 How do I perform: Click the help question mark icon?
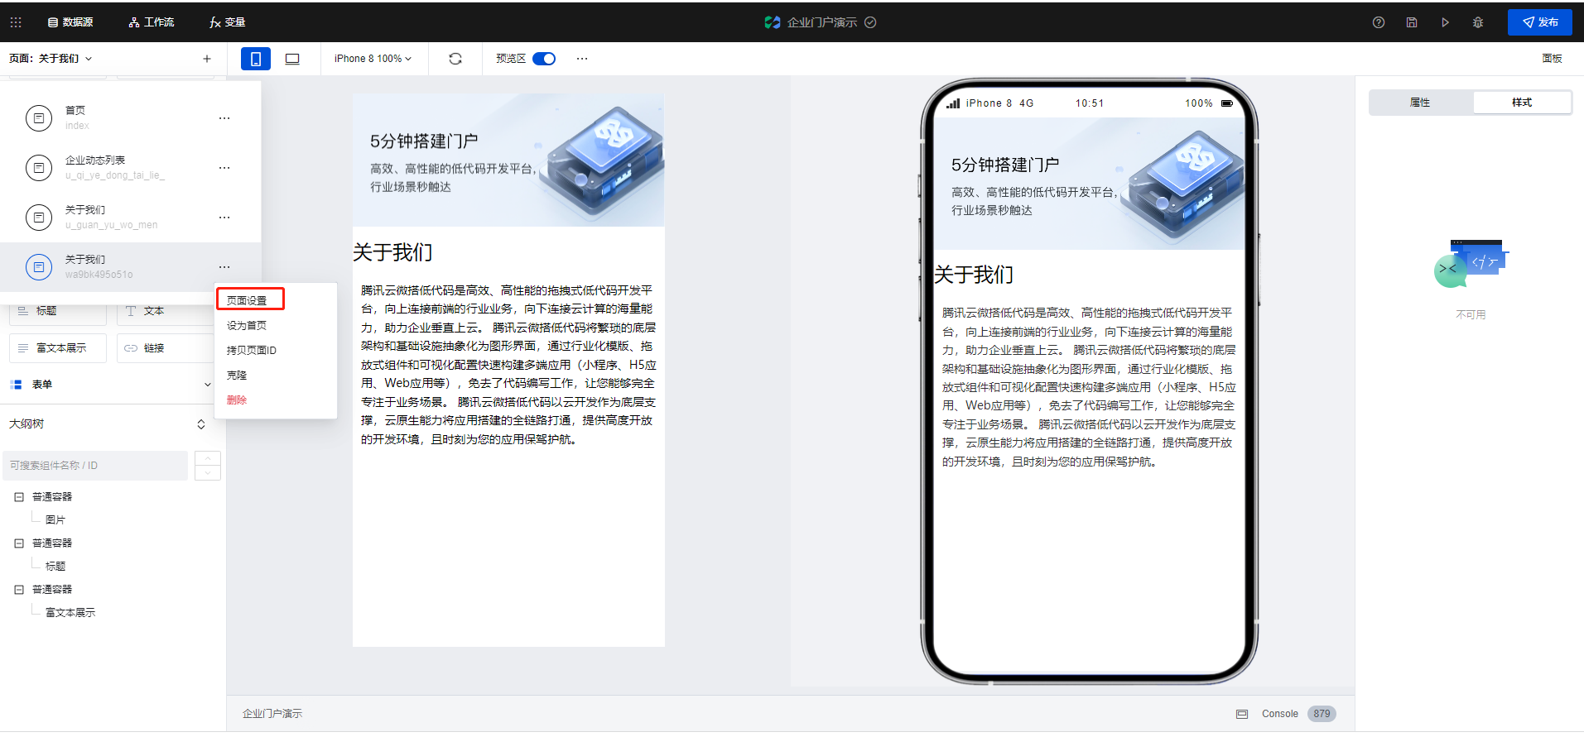pos(1379,22)
